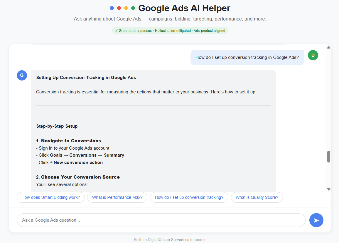Choose "What is Performance Max?" suggestion
This screenshot has height=243, width=339.
coord(117,197)
